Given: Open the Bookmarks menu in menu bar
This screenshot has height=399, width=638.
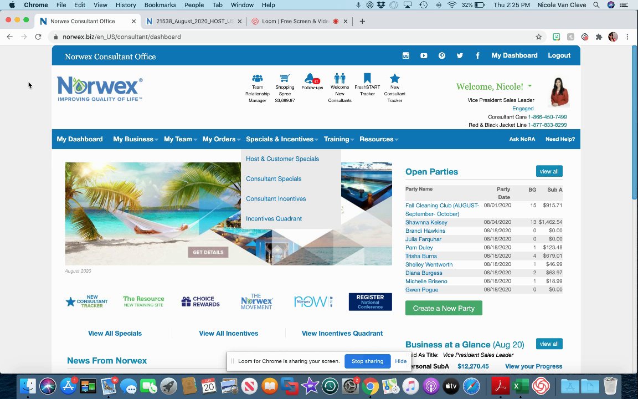Looking at the screenshot, I should pos(160,5).
